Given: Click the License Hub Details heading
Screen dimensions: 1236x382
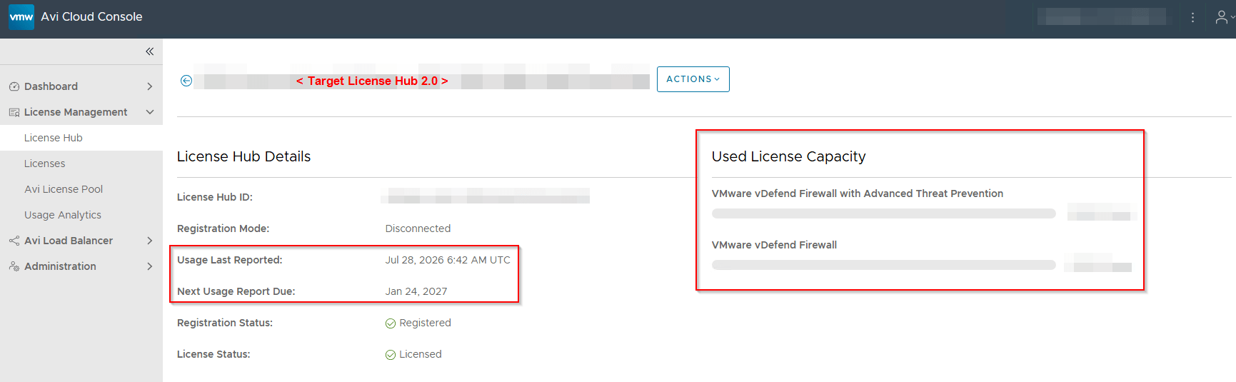Looking at the screenshot, I should (x=243, y=156).
